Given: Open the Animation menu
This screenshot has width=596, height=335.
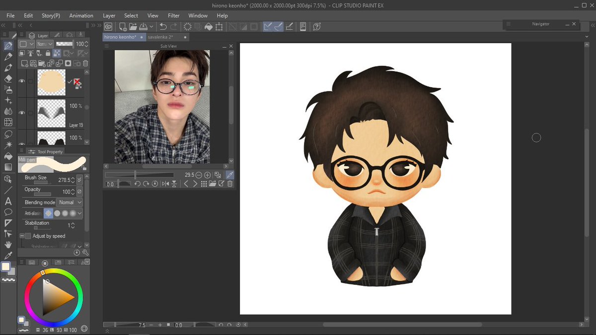Looking at the screenshot, I should click(x=81, y=15).
